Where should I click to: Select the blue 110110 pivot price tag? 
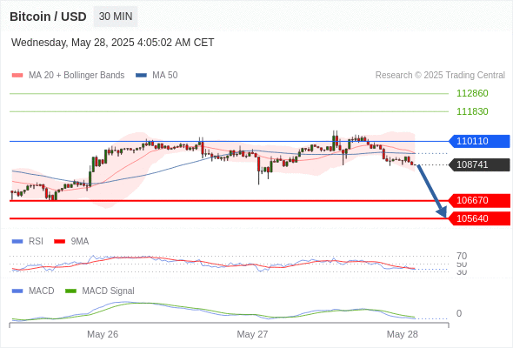(479, 141)
